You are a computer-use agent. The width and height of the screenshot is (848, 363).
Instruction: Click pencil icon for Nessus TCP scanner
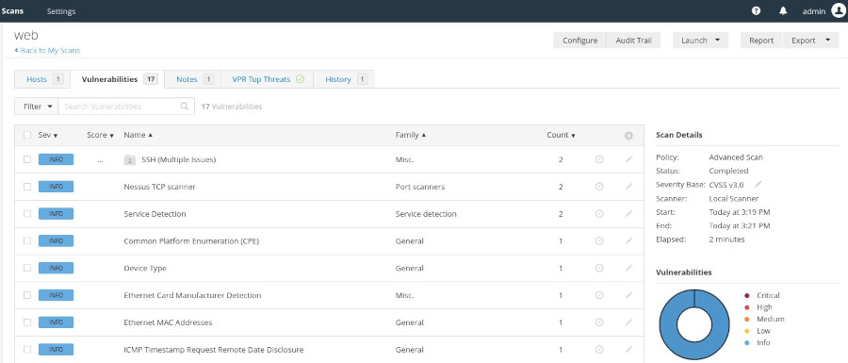(x=628, y=187)
